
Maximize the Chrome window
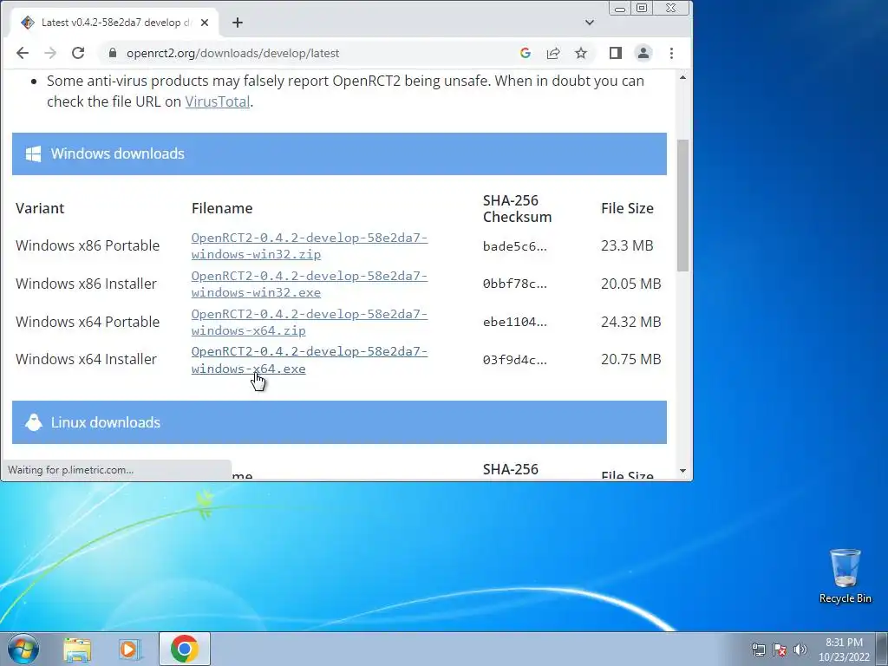[x=642, y=9]
